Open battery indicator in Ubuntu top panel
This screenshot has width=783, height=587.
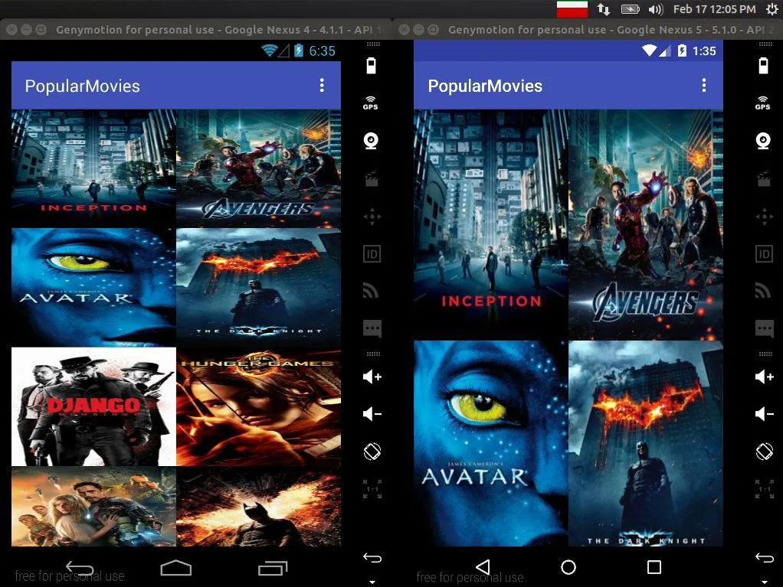coord(631,9)
